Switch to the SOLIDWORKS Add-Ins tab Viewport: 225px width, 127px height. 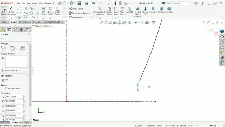pyautogui.click(x=53, y=22)
